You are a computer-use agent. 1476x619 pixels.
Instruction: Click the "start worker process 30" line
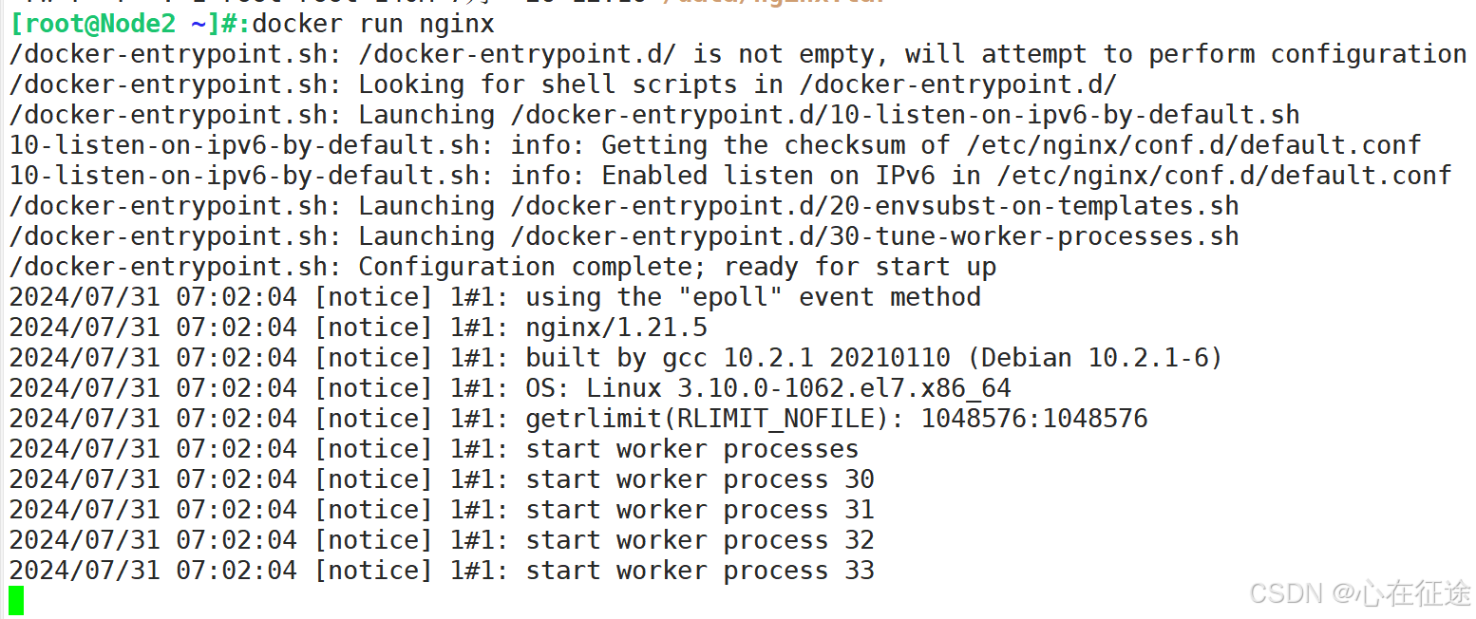[x=442, y=479]
